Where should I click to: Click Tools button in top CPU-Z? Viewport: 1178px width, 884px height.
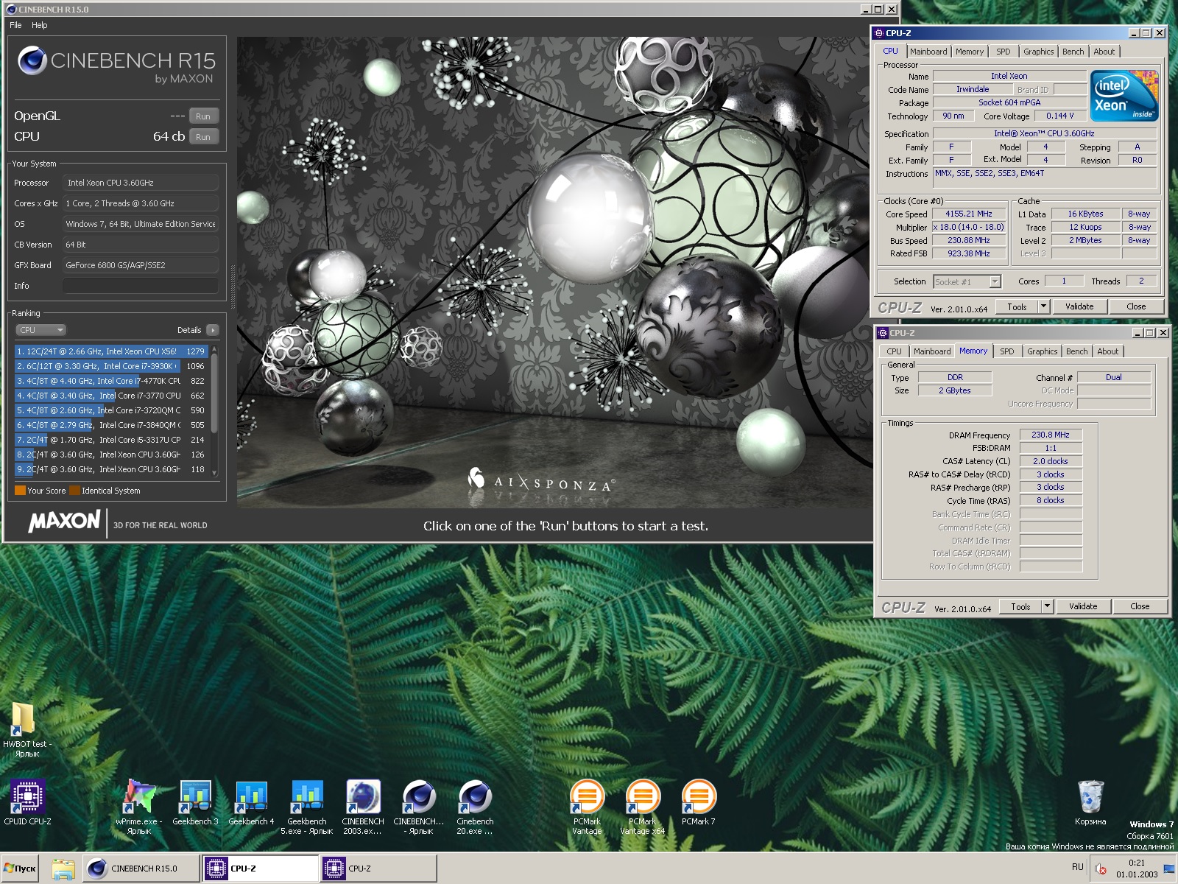point(1017,306)
